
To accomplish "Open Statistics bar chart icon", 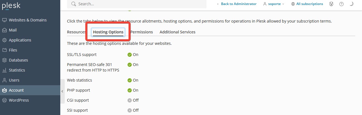I will pos(4,70).
